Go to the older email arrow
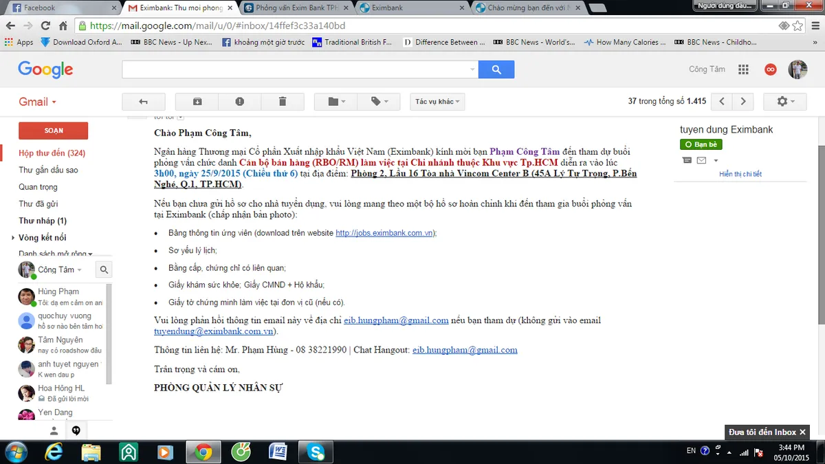 (x=742, y=102)
